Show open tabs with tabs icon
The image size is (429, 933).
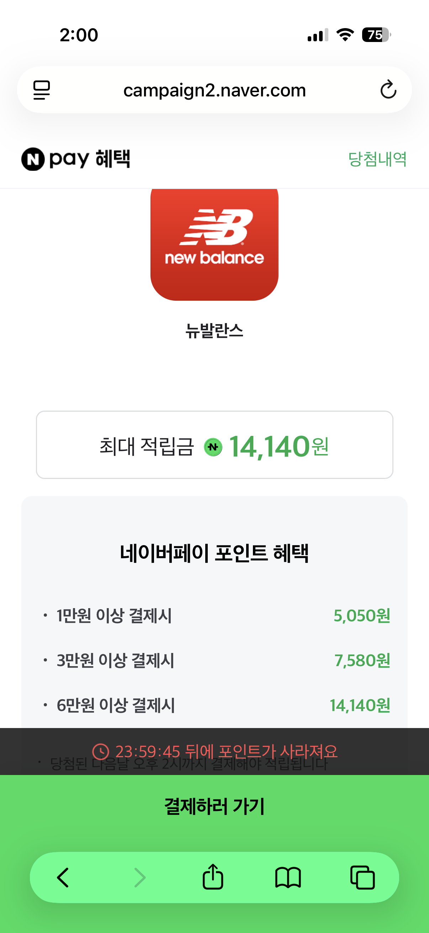tap(362, 877)
